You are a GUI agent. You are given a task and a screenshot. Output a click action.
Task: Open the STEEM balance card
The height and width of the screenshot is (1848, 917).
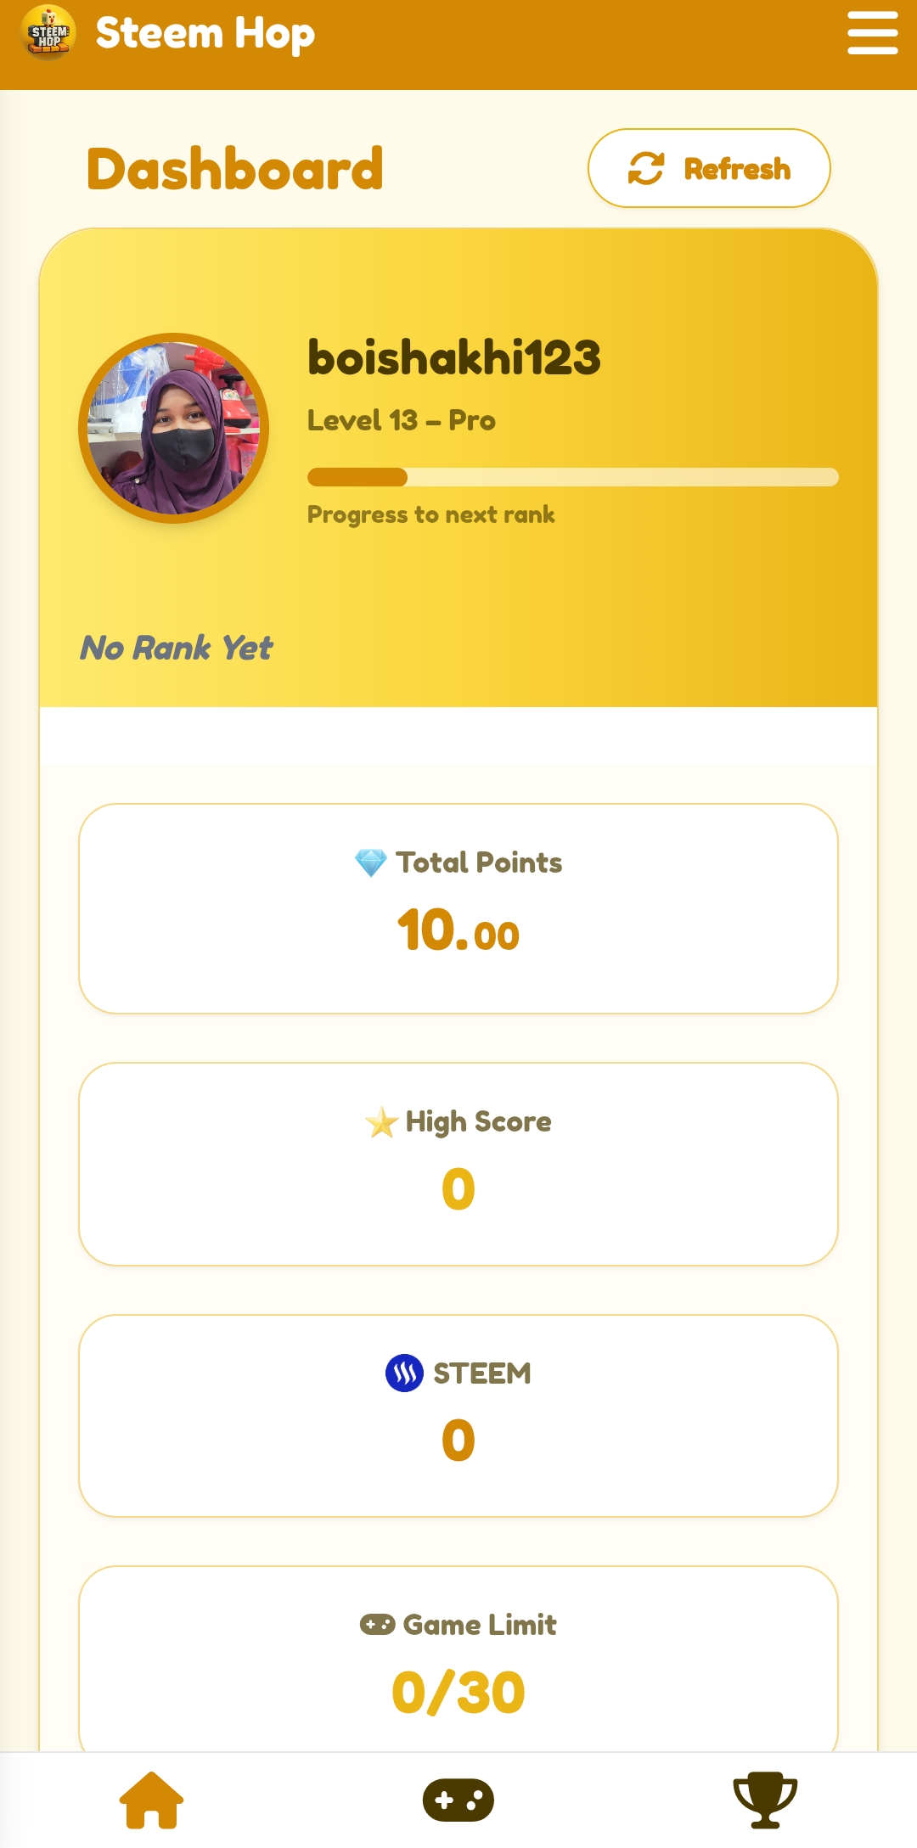pyautogui.click(x=458, y=1416)
